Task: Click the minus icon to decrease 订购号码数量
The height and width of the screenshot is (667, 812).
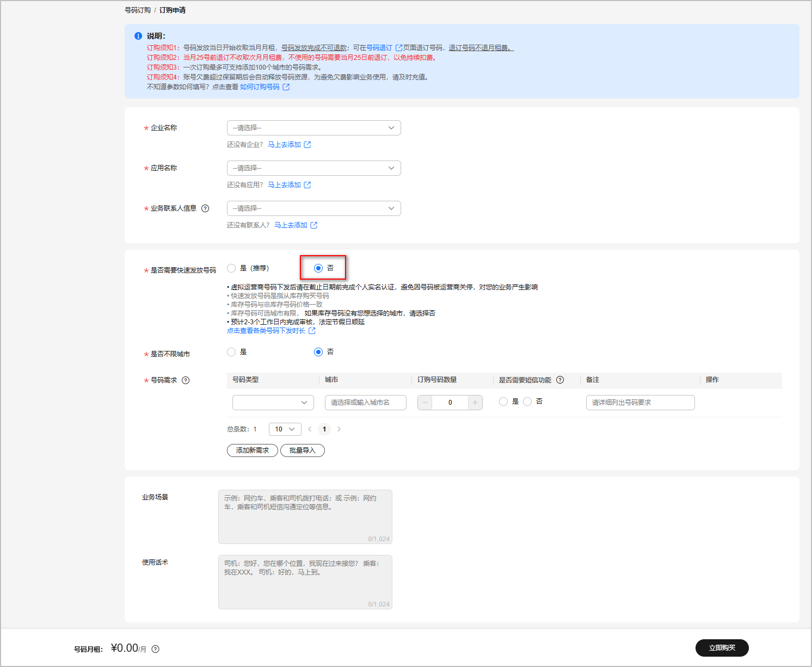Action: coord(425,403)
